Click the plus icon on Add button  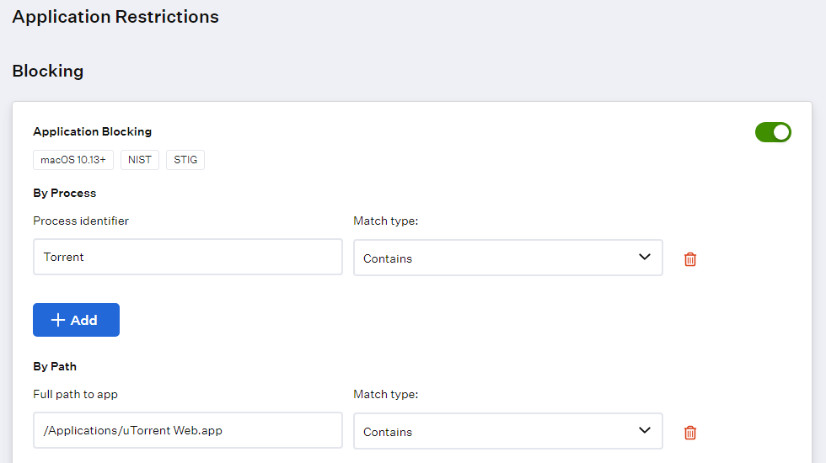coord(58,320)
